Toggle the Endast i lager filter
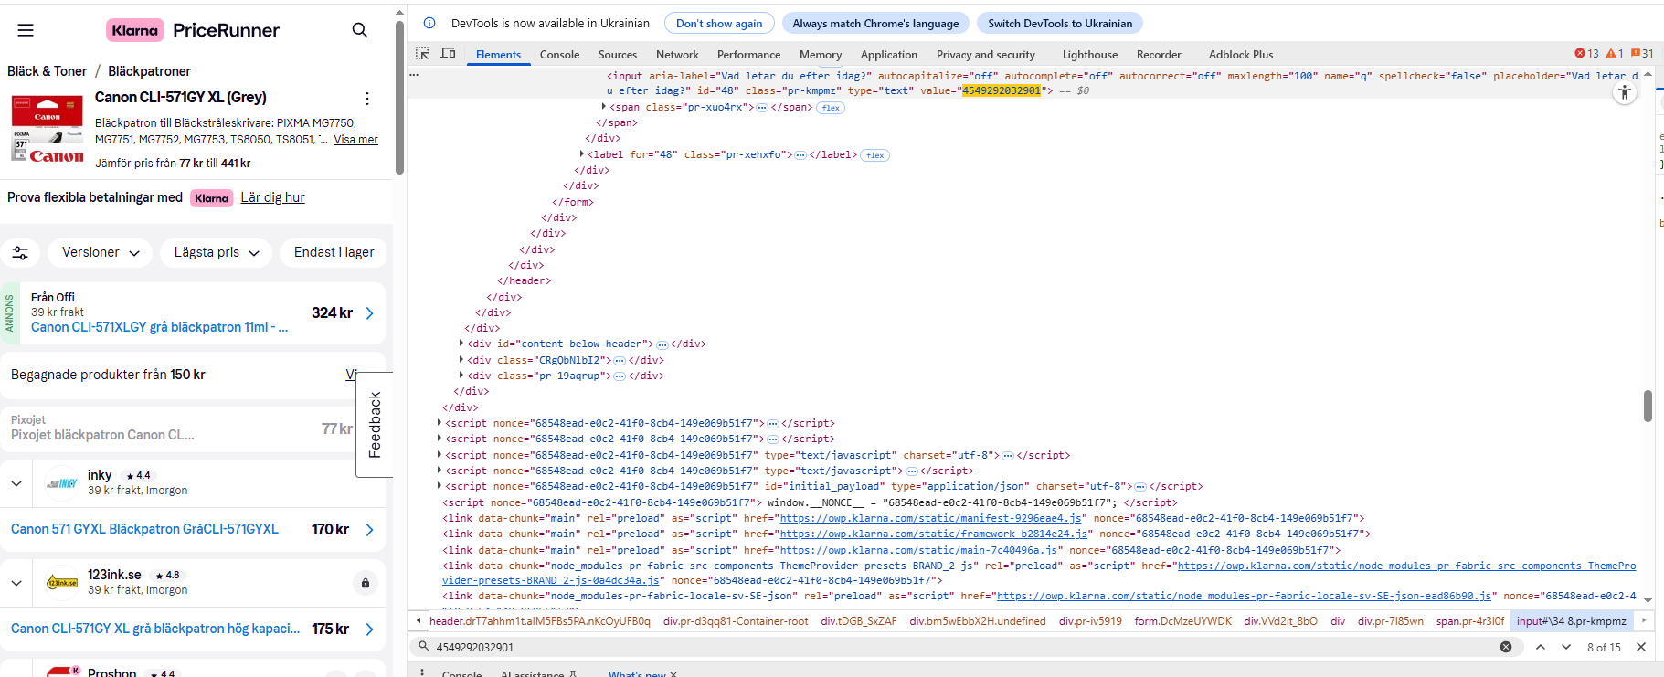Viewport: 1664px width, 677px height. coord(334,252)
